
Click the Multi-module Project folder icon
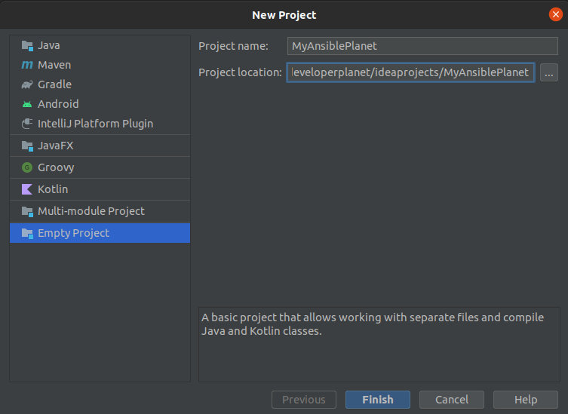(28, 211)
